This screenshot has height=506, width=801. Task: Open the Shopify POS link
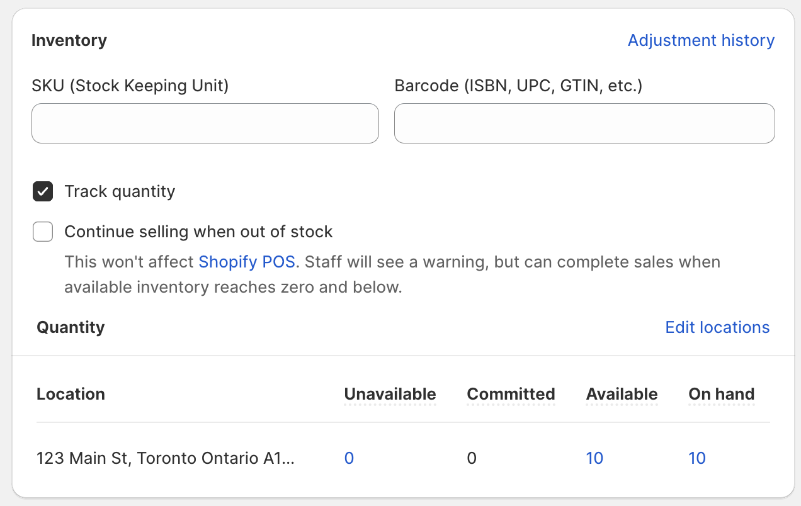coord(246,262)
